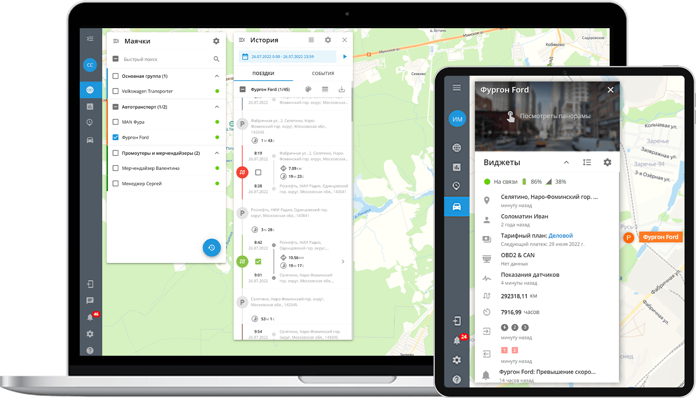This screenshot has width=696, height=398.
Task: Open the help question icon in laptop sidebar
Action: (90, 350)
